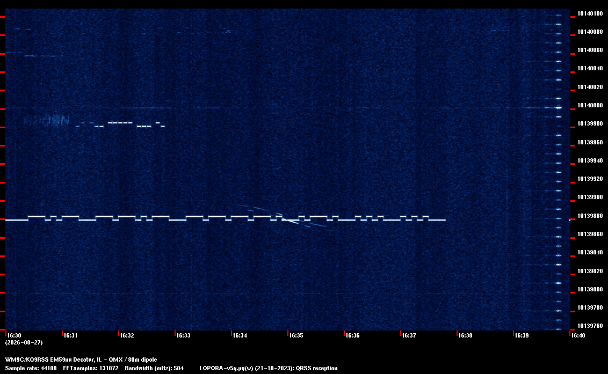Click the 10139940 frequency label

pyautogui.click(x=590, y=160)
